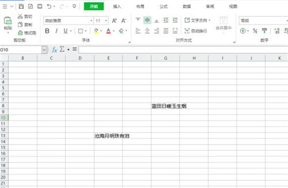Click the Save icon in quick access bar
Screen dimensions: 288x188
[21, 6]
